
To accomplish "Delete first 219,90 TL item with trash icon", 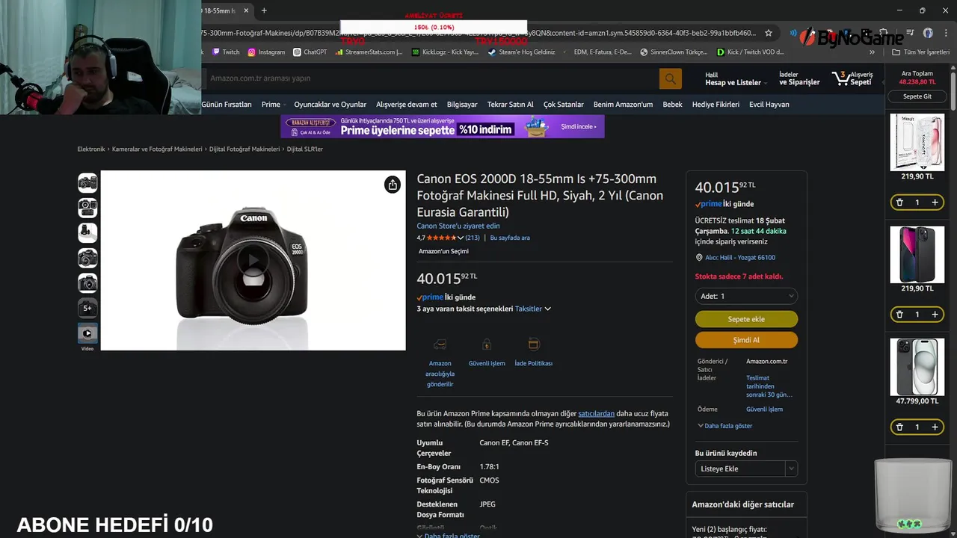I will coord(899,202).
